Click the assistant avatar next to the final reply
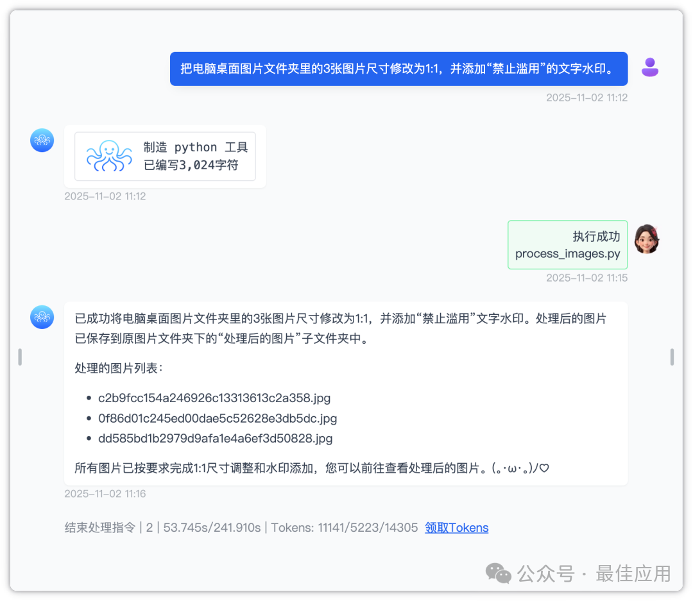 pos(42,317)
